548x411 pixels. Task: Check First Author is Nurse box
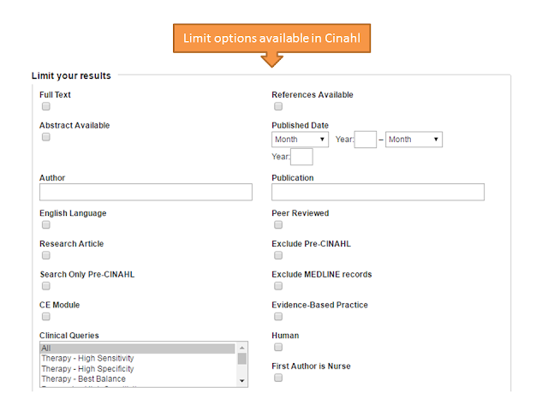pos(278,378)
